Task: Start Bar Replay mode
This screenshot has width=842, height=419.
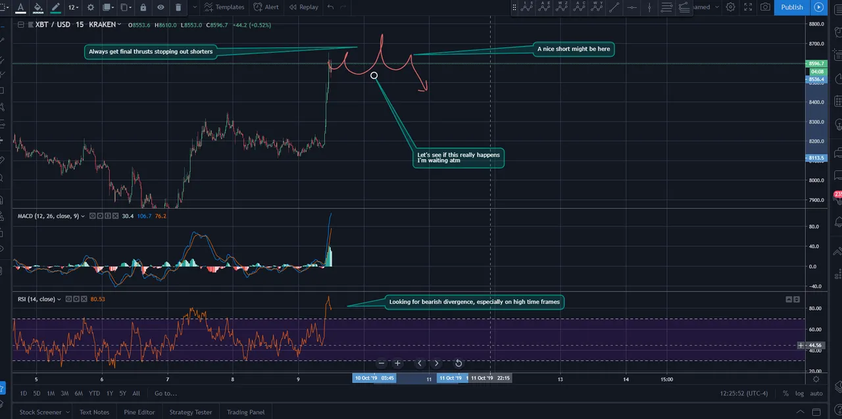Action: click(x=303, y=7)
